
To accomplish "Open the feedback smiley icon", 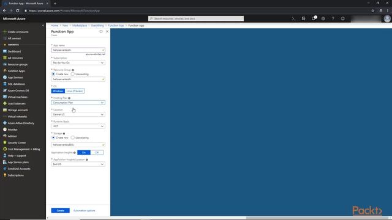I will [x=343, y=18].
